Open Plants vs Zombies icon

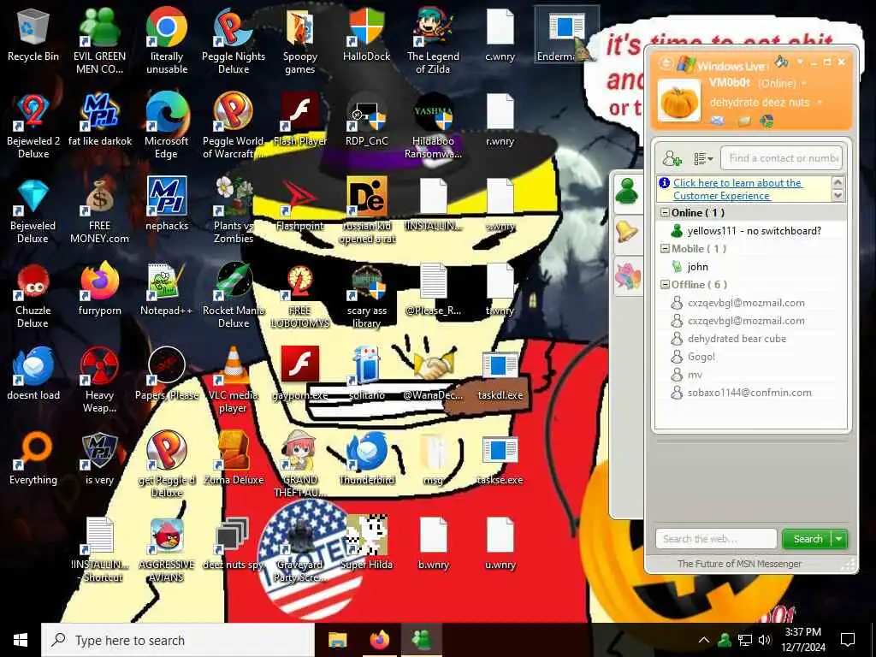point(234,210)
